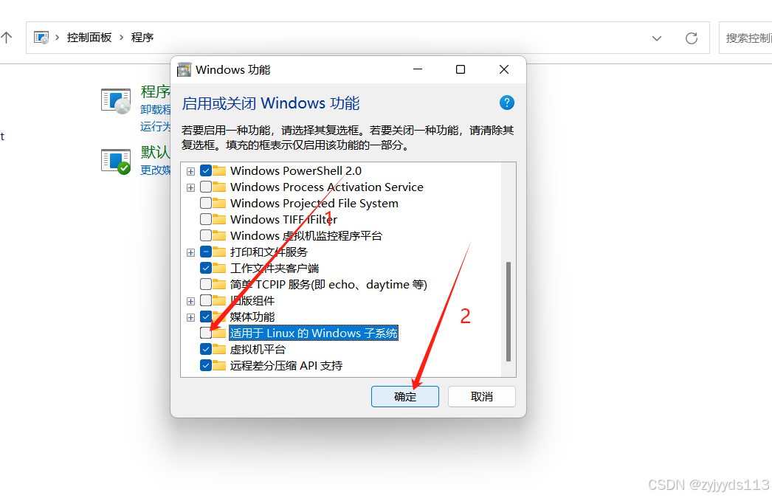
Task: Select 程序 breadcrumb segment
Action: point(142,38)
